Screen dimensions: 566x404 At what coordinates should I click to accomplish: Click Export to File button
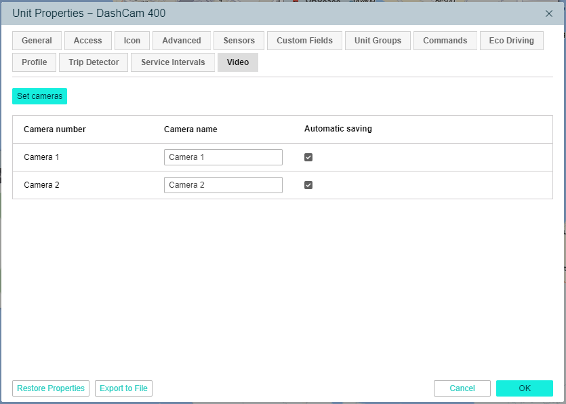(123, 388)
